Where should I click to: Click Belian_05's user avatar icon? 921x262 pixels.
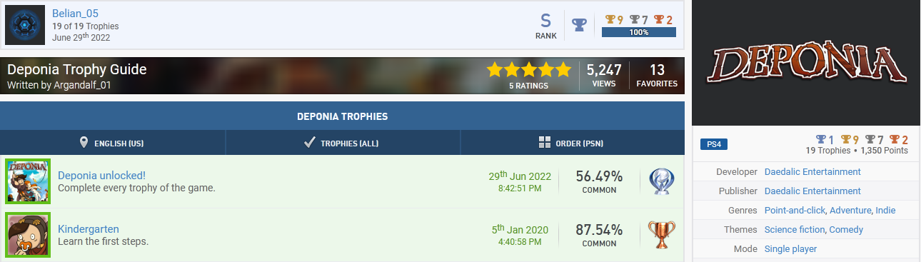pyautogui.click(x=26, y=26)
